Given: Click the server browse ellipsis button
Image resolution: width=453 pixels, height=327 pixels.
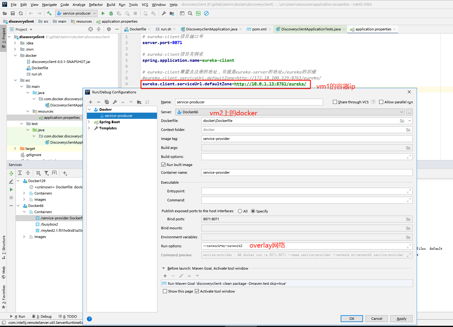Looking at the screenshot, I should pos(409,112).
